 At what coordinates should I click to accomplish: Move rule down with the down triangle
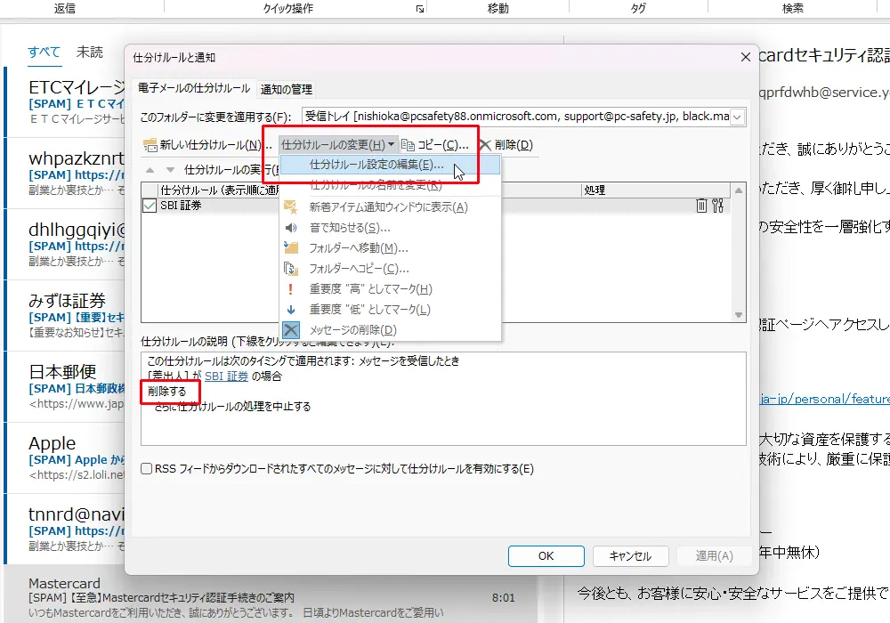click(x=170, y=170)
